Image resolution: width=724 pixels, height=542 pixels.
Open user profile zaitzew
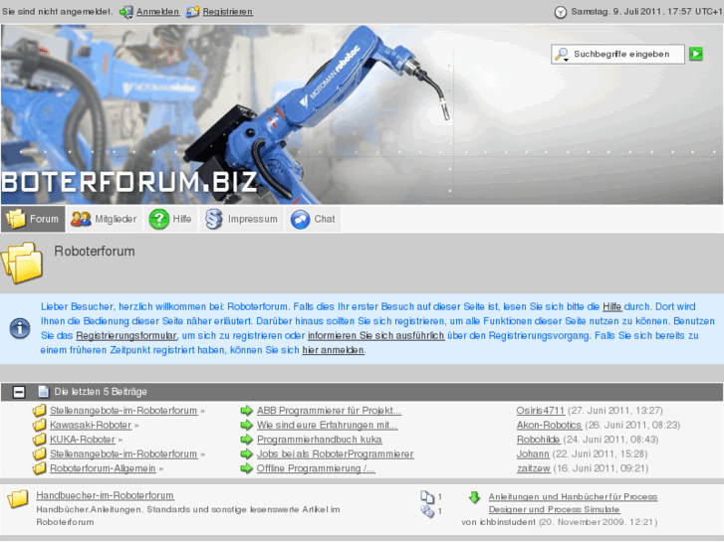[534, 468]
